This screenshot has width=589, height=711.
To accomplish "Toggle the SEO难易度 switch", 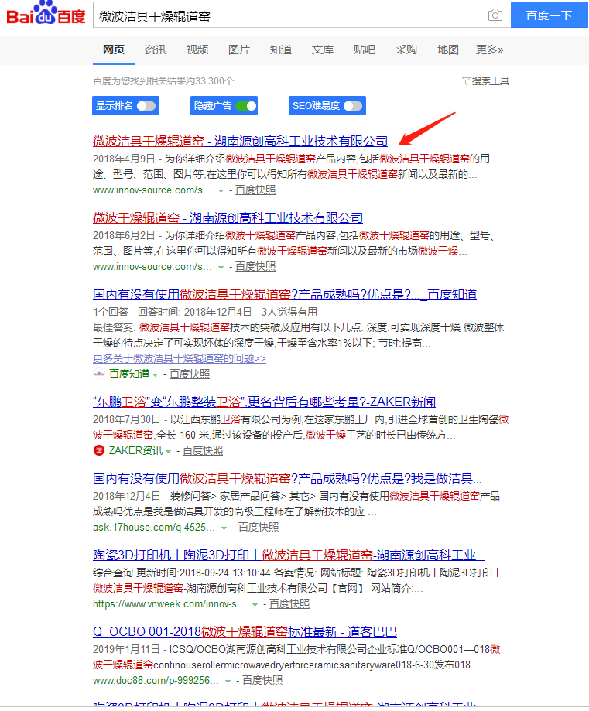I will 353,106.
